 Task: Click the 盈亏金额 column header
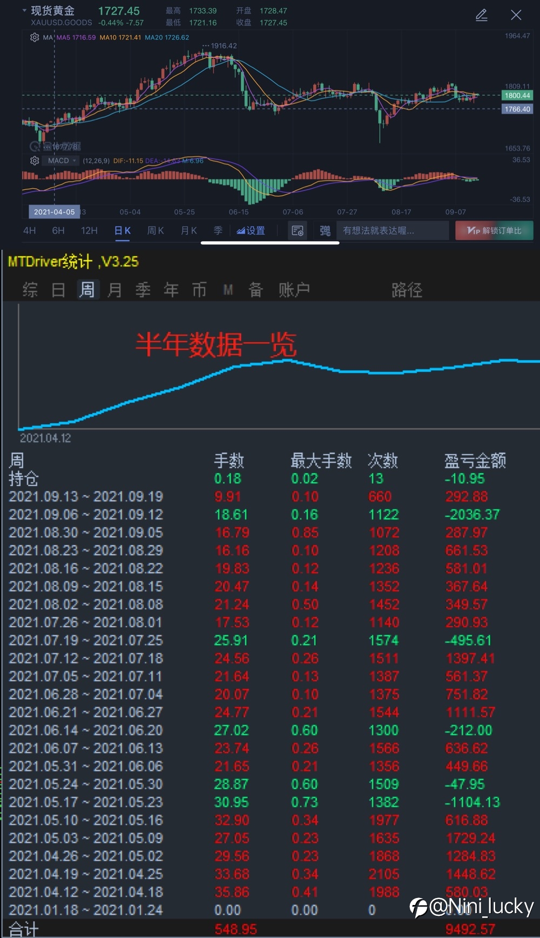475,461
